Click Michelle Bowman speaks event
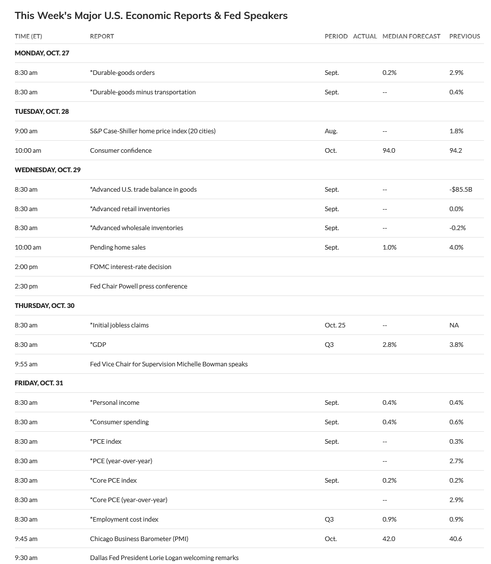 (169, 364)
